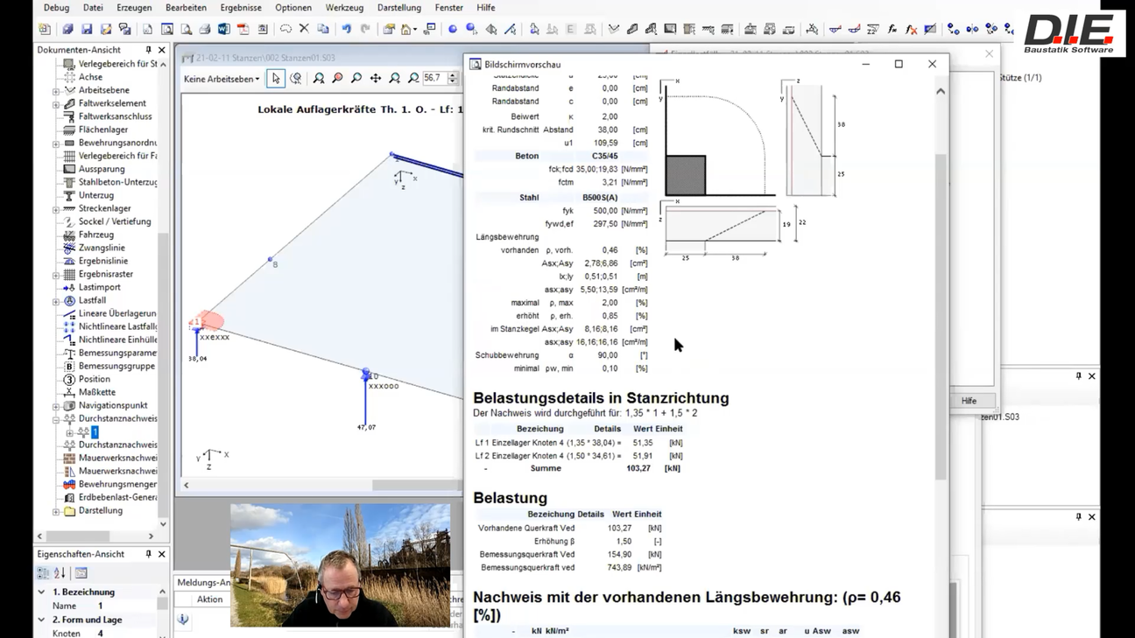Select Mauerwerksnachweis item in document tree
The image size is (1135, 638).
[117, 458]
